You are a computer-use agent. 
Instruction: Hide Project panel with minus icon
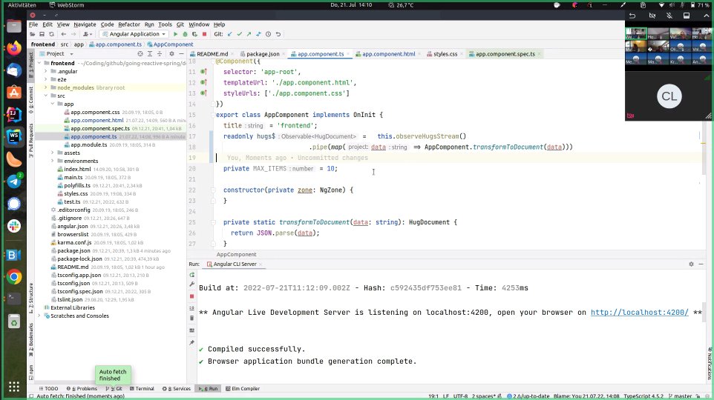181,53
